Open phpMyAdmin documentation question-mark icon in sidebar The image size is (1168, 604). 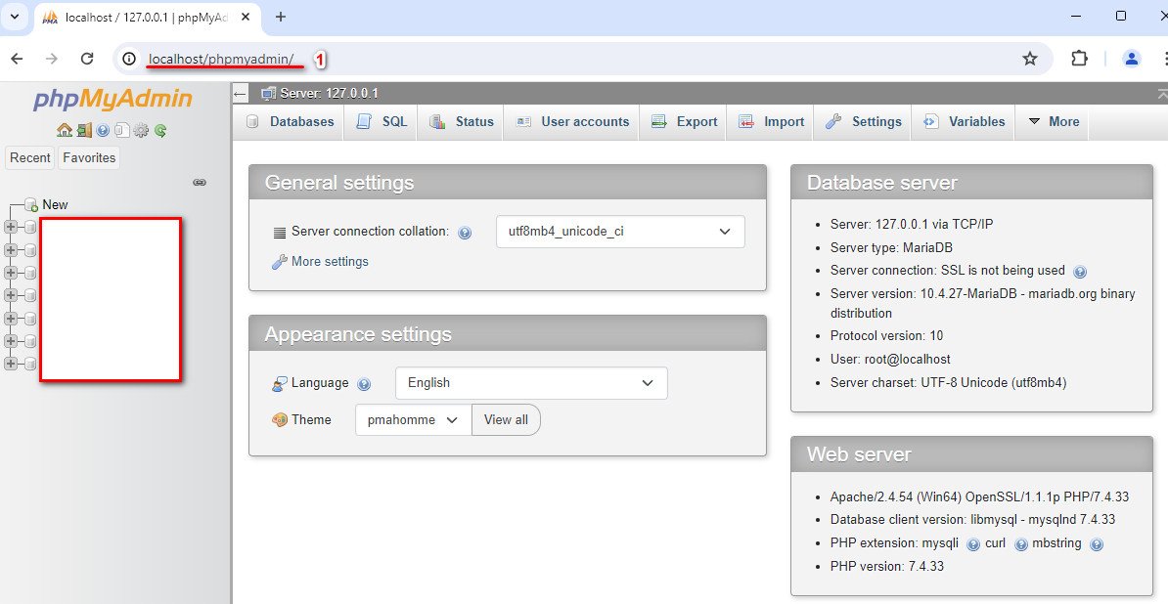click(103, 130)
